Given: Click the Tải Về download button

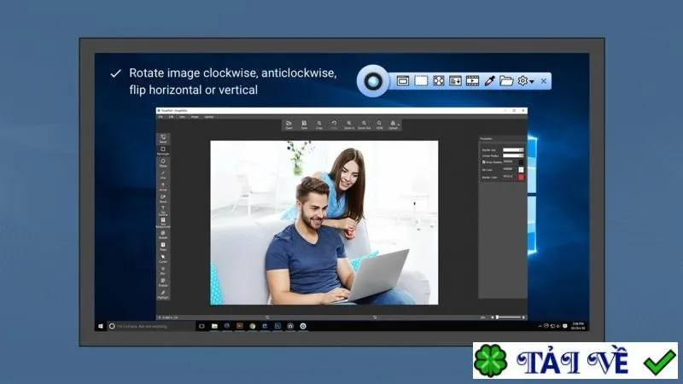Looking at the screenshot, I should coord(575,360).
